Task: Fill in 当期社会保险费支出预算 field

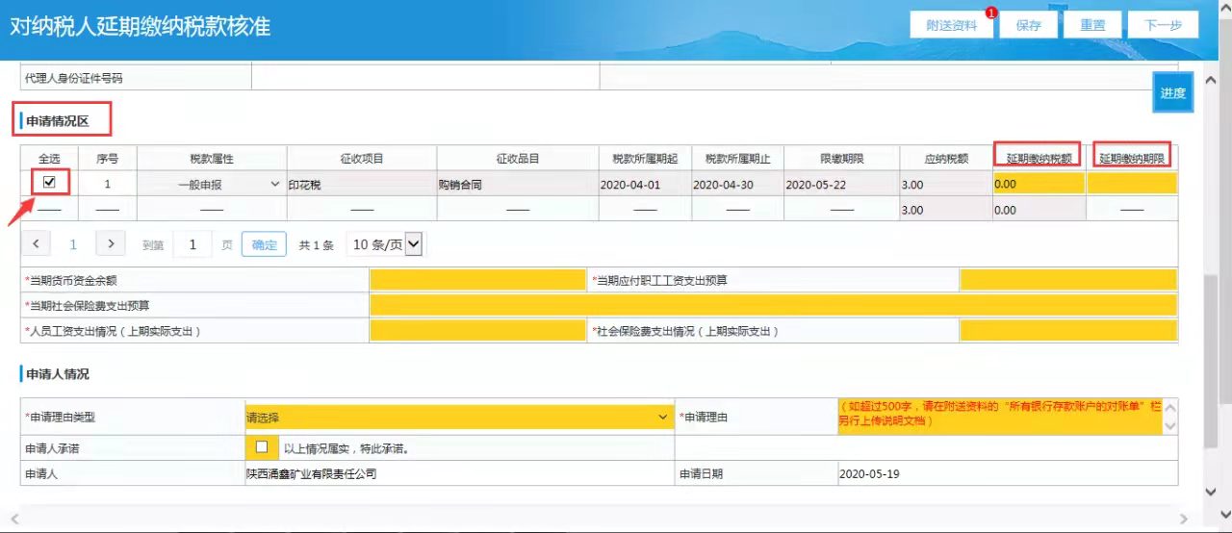Action: tap(774, 306)
